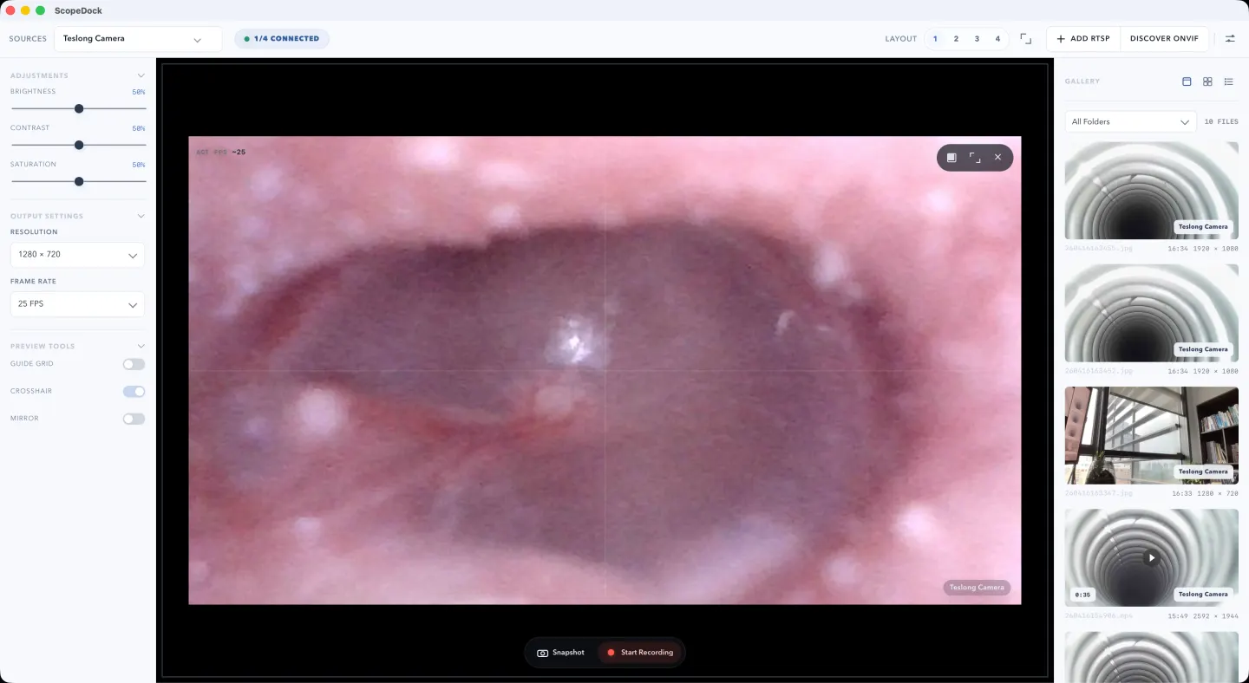This screenshot has height=683, width=1249.
Task: Click the 1/4 CONNECTED status pill
Action: pyautogui.click(x=282, y=39)
